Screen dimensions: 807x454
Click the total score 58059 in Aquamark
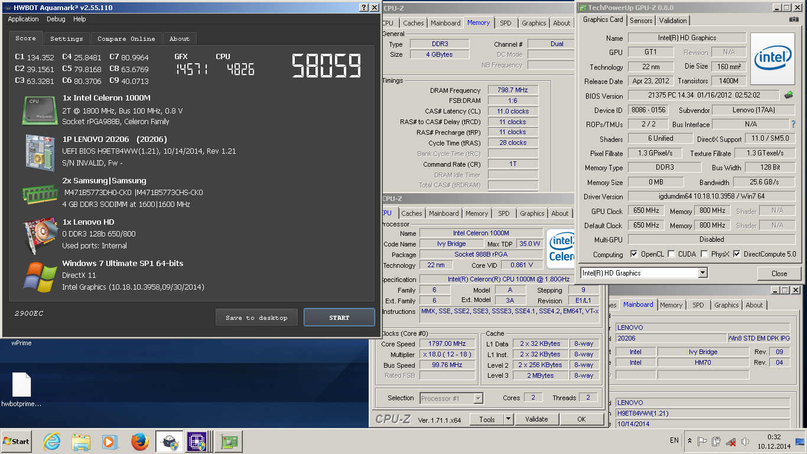point(327,66)
